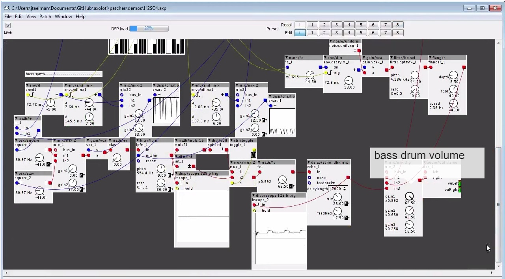Click gain.vca~_1 v inlet port

tap(365, 67)
